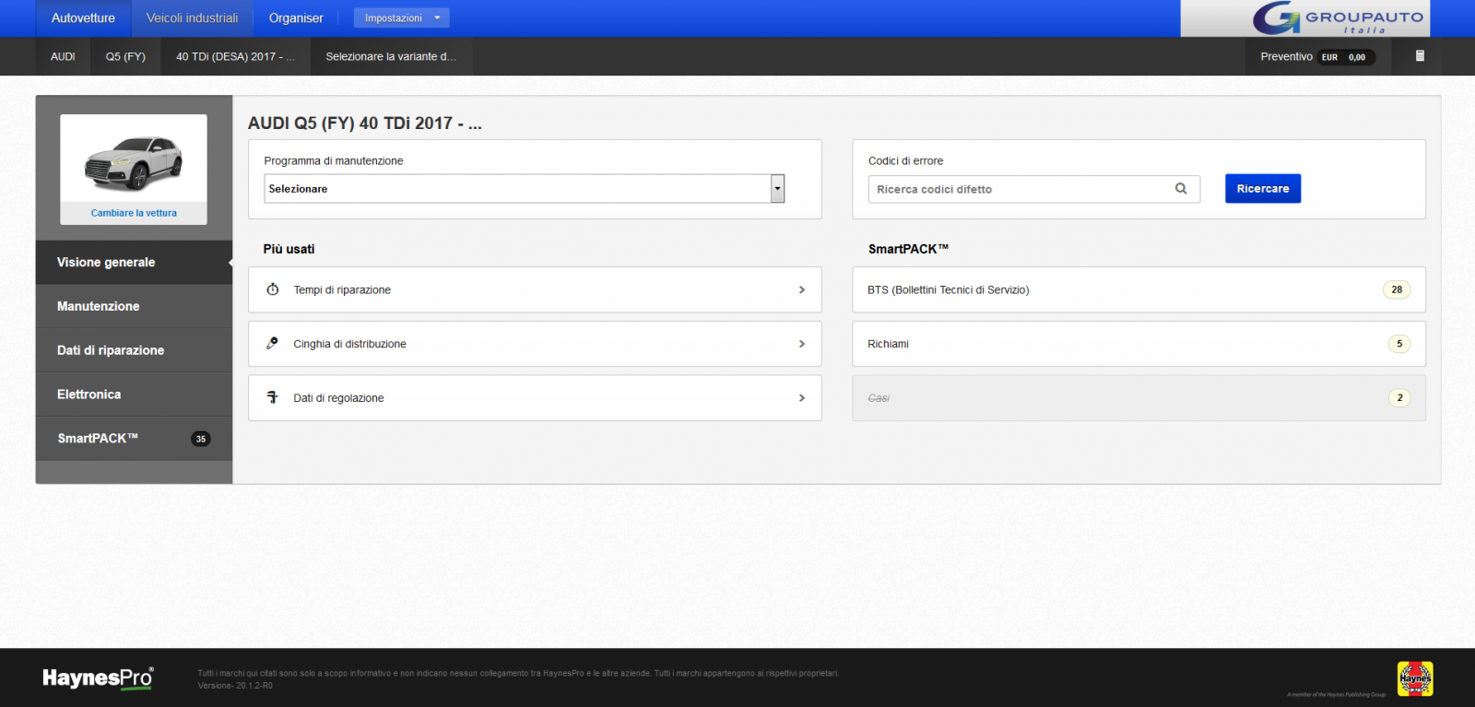
Task: Expand Dati di regolazione chevron
Action: pyautogui.click(x=802, y=398)
